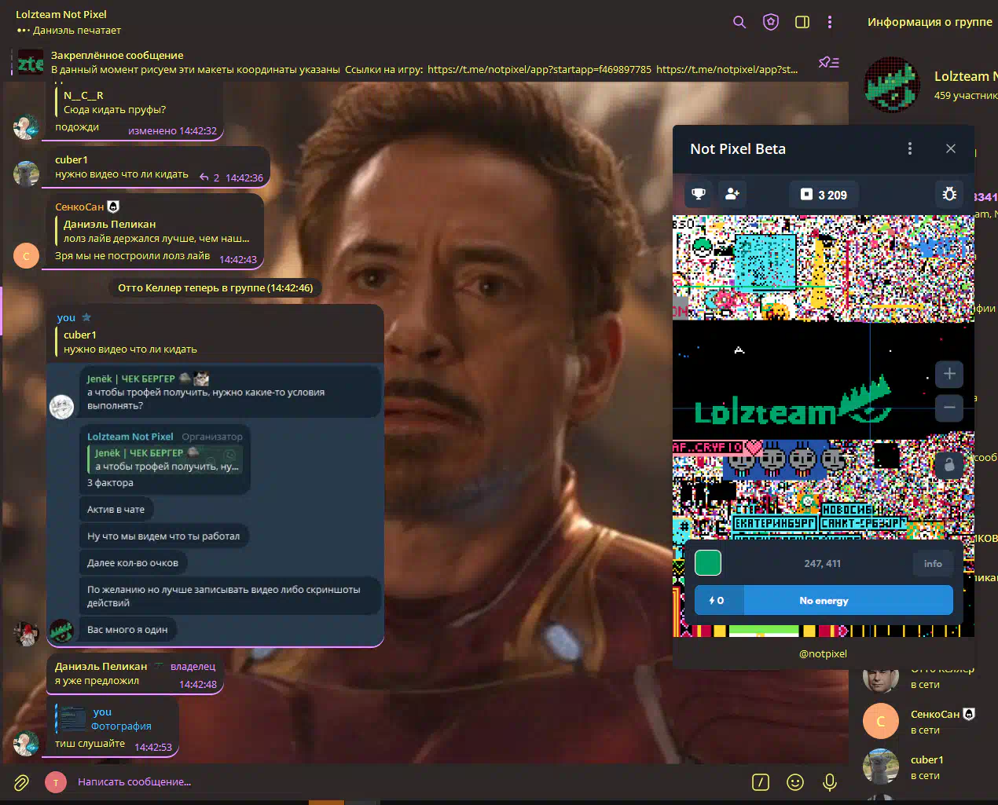The width and height of the screenshot is (998, 805).
Task: Click the Not Pixel Beta title text
Action: pyautogui.click(x=738, y=148)
